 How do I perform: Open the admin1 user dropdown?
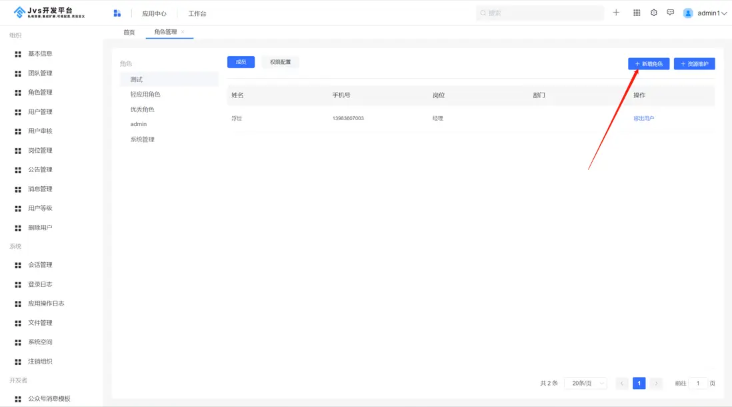(x=711, y=13)
